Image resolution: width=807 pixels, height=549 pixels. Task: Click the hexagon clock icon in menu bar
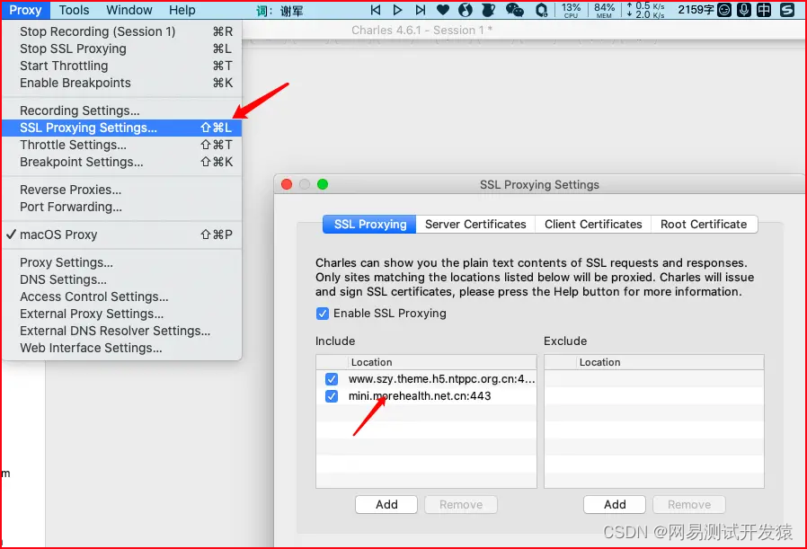click(541, 10)
